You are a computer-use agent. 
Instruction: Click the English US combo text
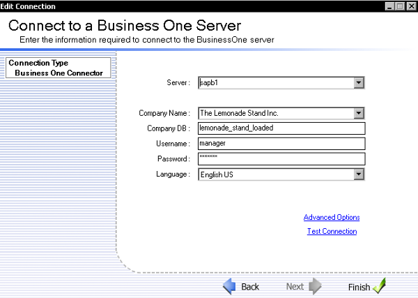217,174
